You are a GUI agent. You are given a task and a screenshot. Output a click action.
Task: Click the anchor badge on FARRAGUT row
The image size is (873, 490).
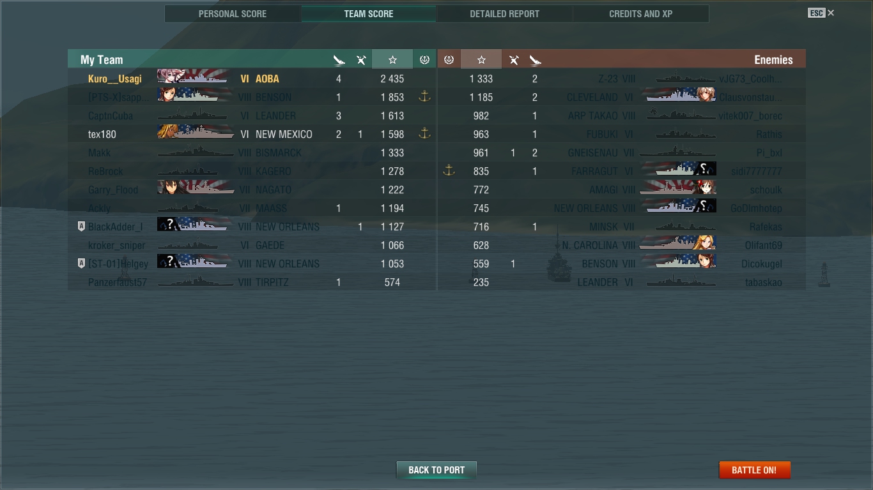pyautogui.click(x=449, y=171)
